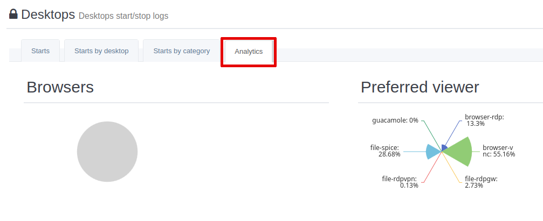Click the Analytics tab
Image resolution: width=543 pixels, height=221 pixels.
point(249,52)
